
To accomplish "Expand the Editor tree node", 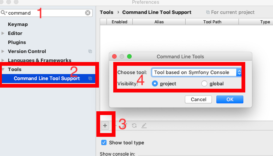I will tap(3, 33).
